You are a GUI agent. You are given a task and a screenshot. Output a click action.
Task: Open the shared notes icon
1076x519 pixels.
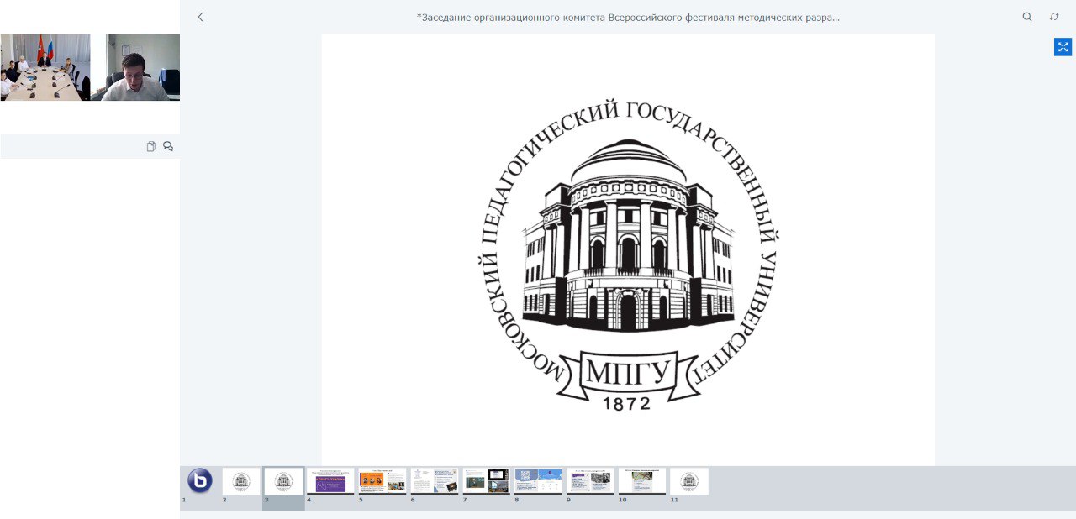[x=151, y=146]
